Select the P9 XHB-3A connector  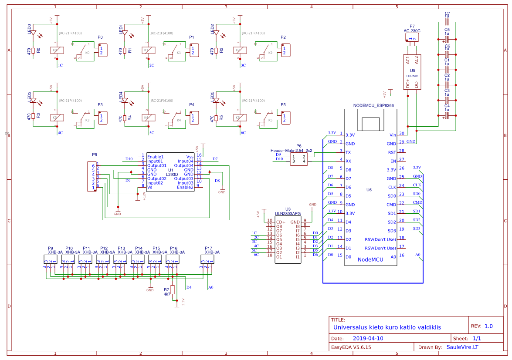click(50, 259)
